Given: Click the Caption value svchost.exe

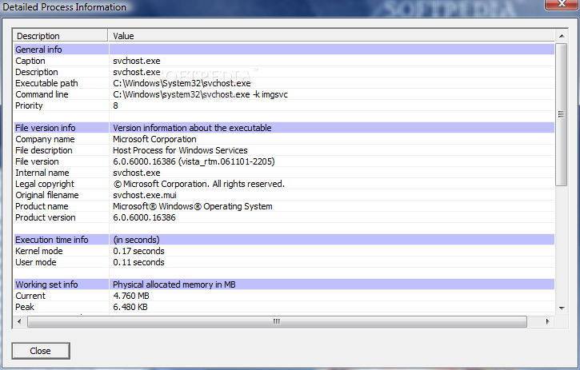Looking at the screenshot, I should [x=137, y=61].
